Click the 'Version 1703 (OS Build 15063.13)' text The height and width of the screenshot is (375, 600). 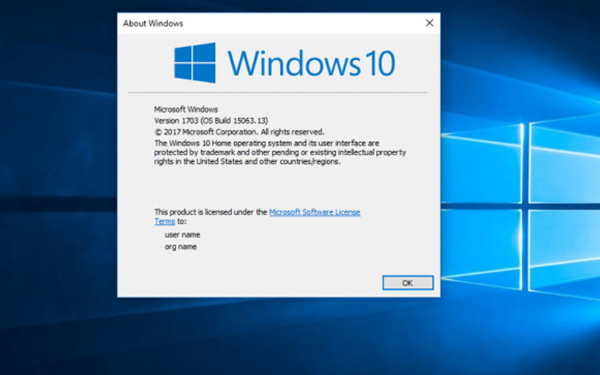click(x=211, y=121)
